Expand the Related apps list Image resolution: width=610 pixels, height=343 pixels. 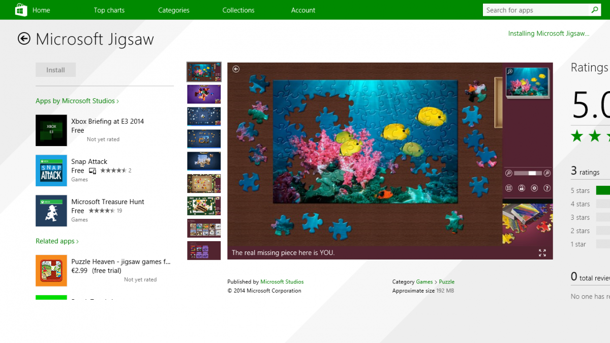(57, 241)
